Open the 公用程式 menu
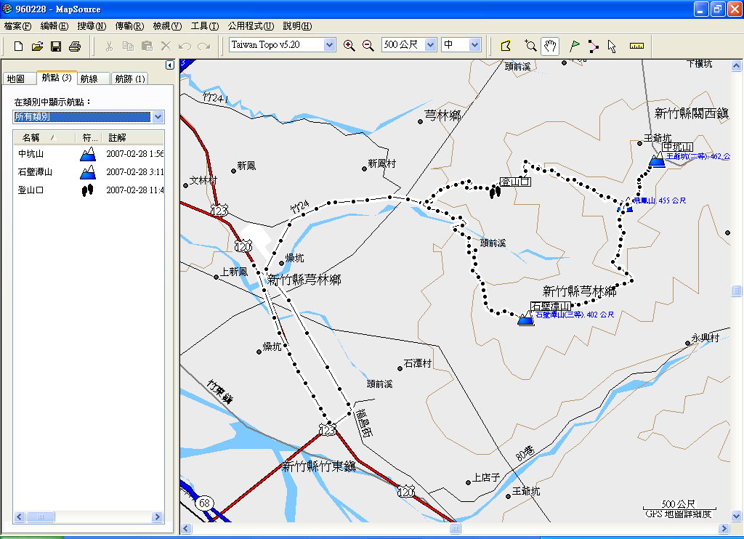The height and width of the screenshot is (539, 744). [x=251, y=26]
